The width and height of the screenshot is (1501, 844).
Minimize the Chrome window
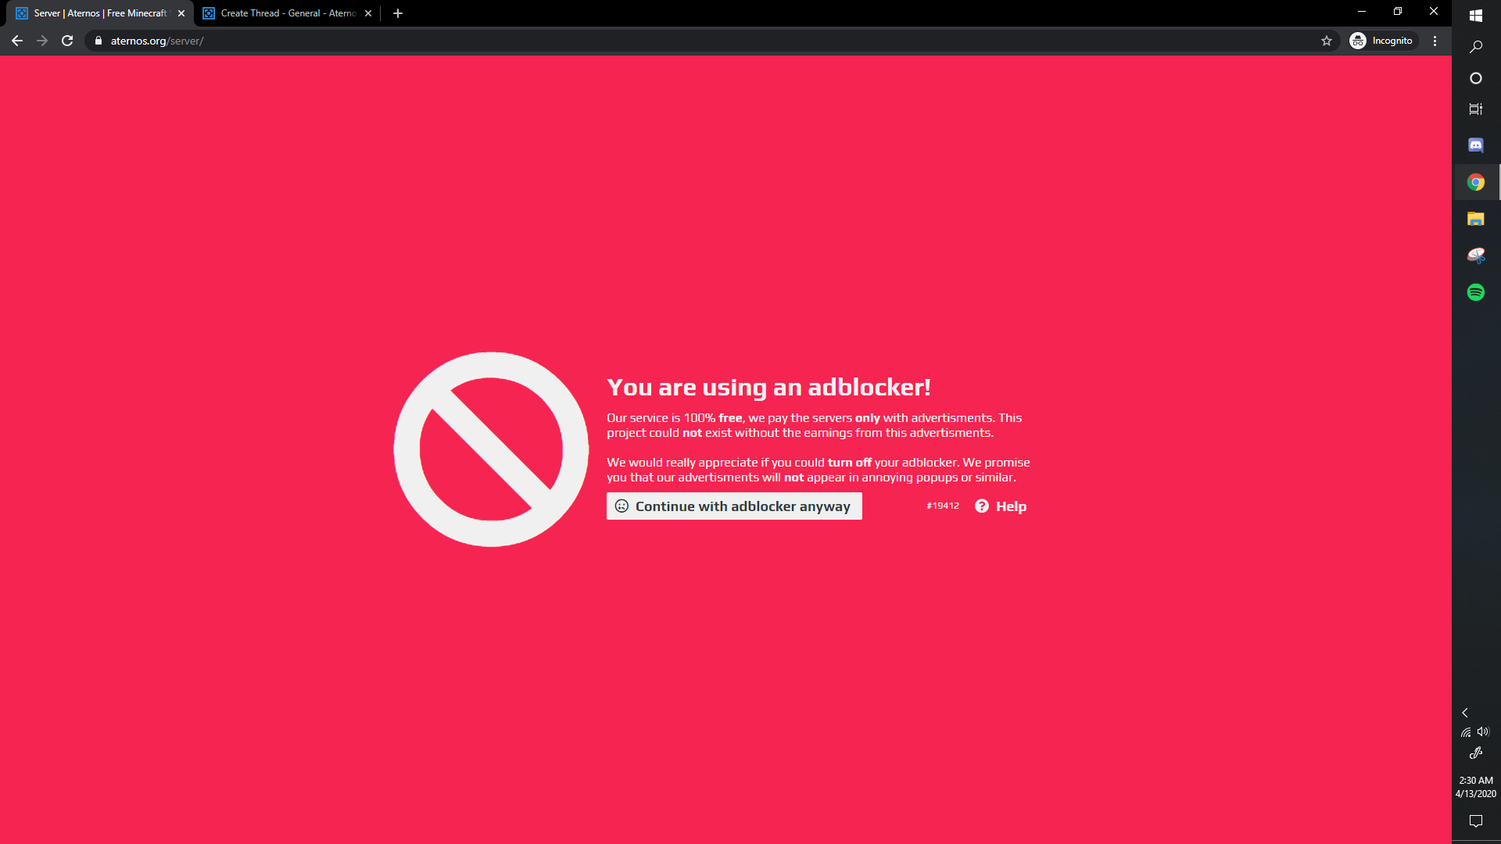(x=1362, y=12)
